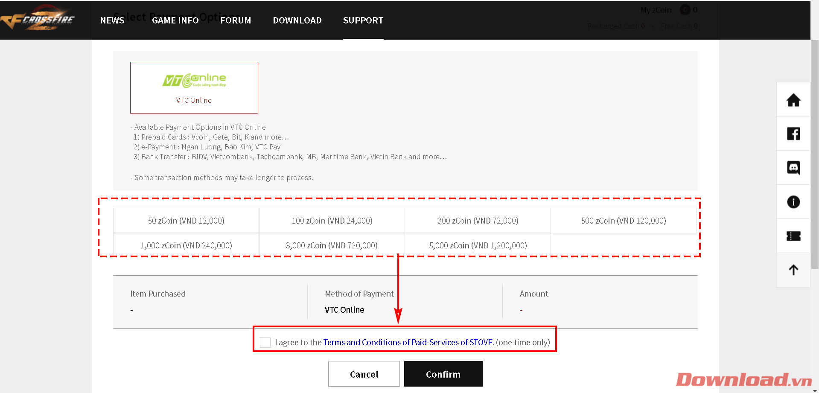Click the back-to-top arrow icon
819x393 pixels.
793,270
